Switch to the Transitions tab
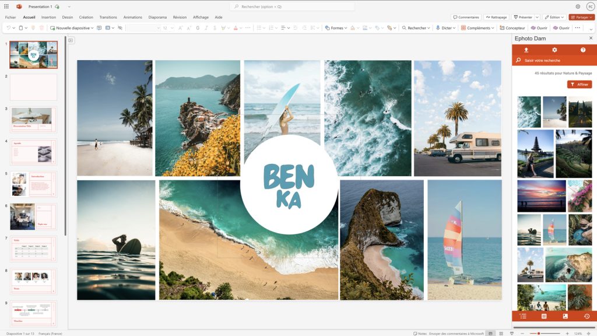This screenshot has width=597, height=336. [108, 17]
